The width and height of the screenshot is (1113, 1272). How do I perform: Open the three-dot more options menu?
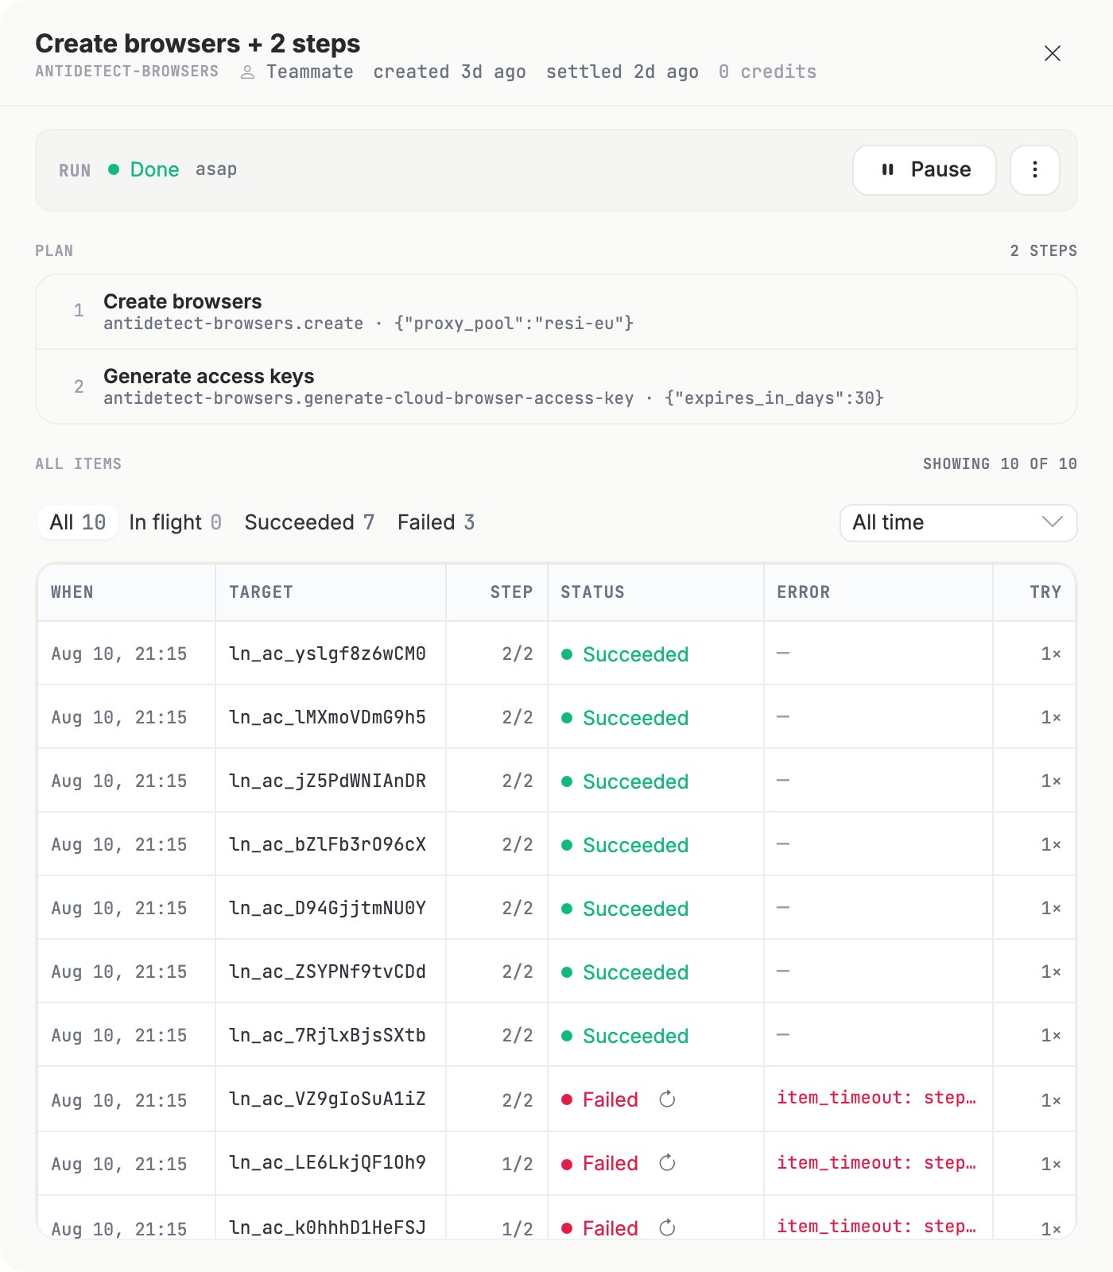click(1034, 169)
